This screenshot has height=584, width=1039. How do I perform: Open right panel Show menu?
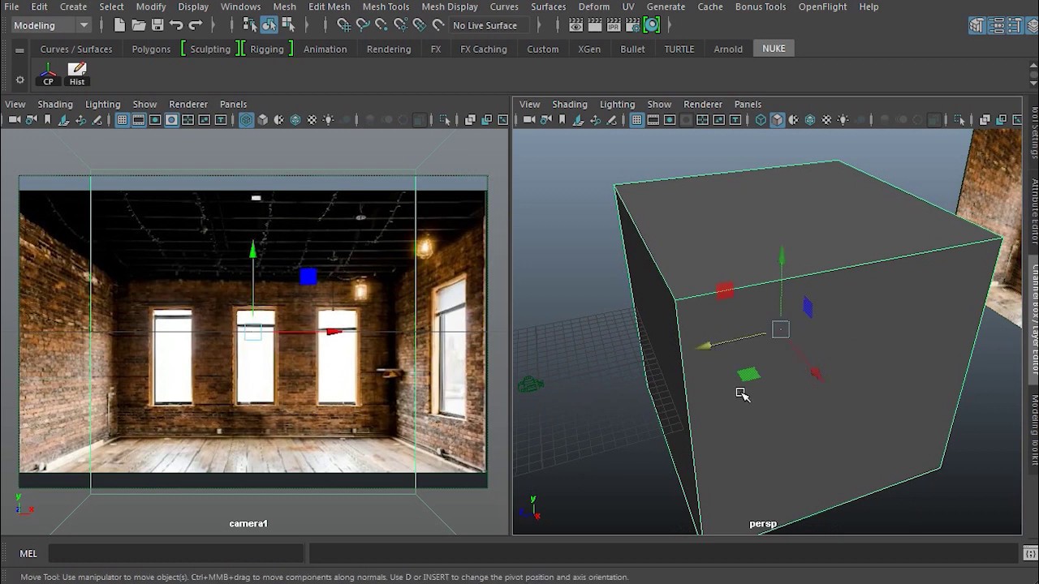point(659,104)
